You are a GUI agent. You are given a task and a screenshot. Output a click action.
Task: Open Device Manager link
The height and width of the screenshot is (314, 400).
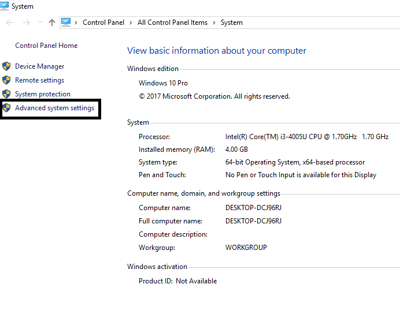39,66
